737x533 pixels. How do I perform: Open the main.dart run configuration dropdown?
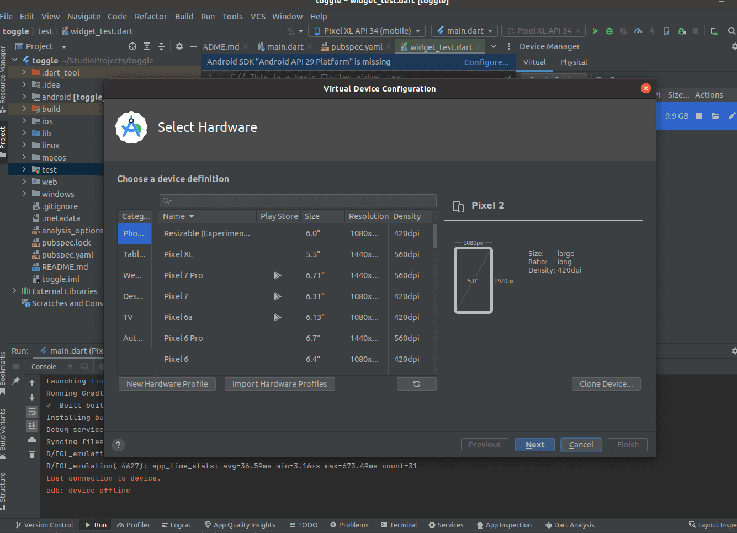(x=465, y=31)
